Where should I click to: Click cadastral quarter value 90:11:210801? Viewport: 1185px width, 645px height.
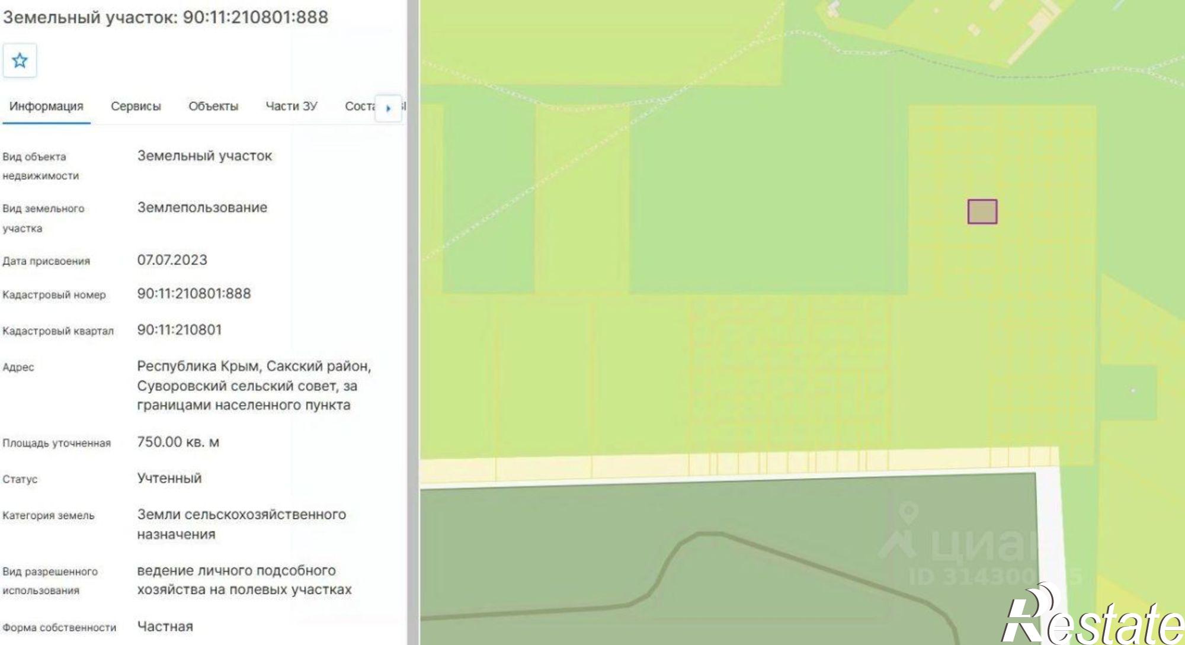[179, 330]
